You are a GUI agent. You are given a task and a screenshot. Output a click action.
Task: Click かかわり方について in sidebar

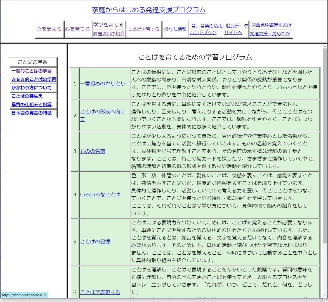(31, 88)
